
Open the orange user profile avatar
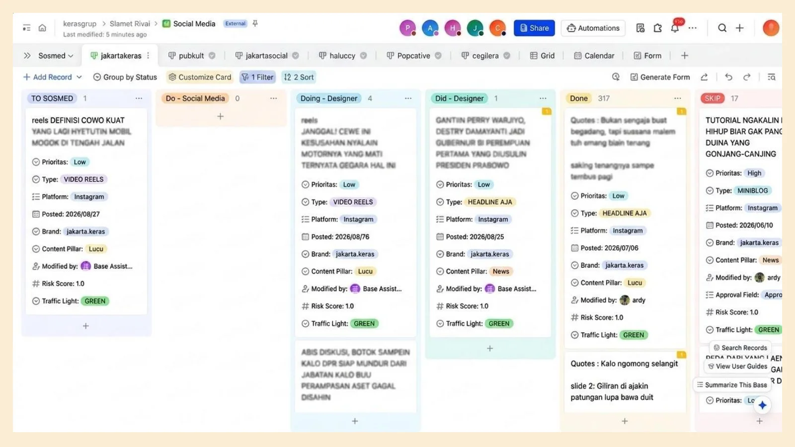click(771, 28)
